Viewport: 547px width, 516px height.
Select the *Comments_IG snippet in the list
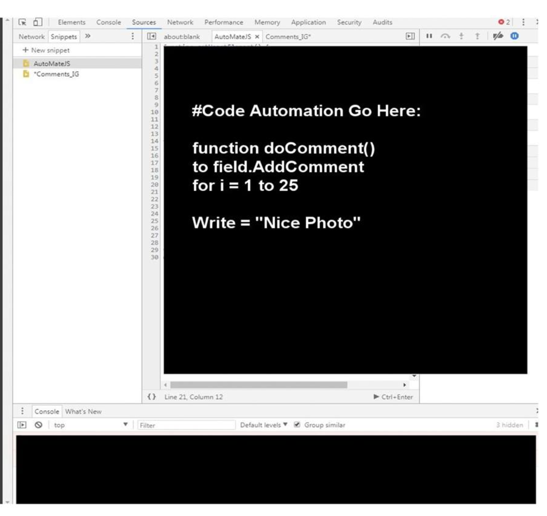[x=77, y=74]
